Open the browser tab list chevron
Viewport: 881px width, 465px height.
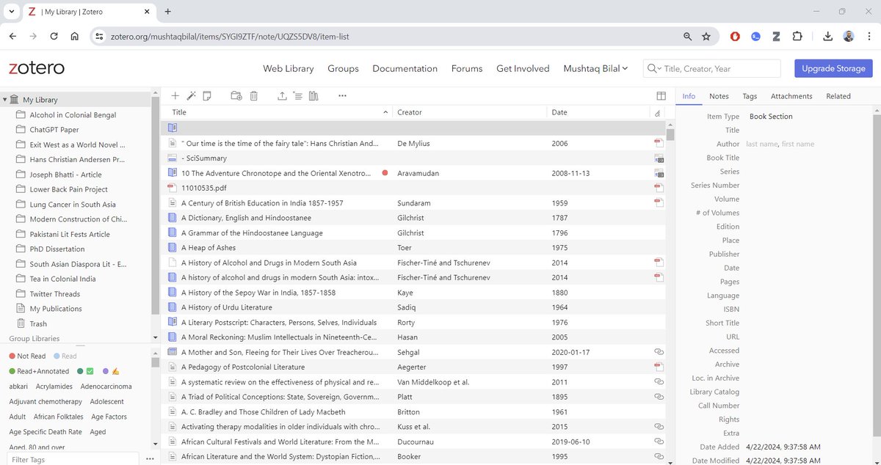coord(12,12)
